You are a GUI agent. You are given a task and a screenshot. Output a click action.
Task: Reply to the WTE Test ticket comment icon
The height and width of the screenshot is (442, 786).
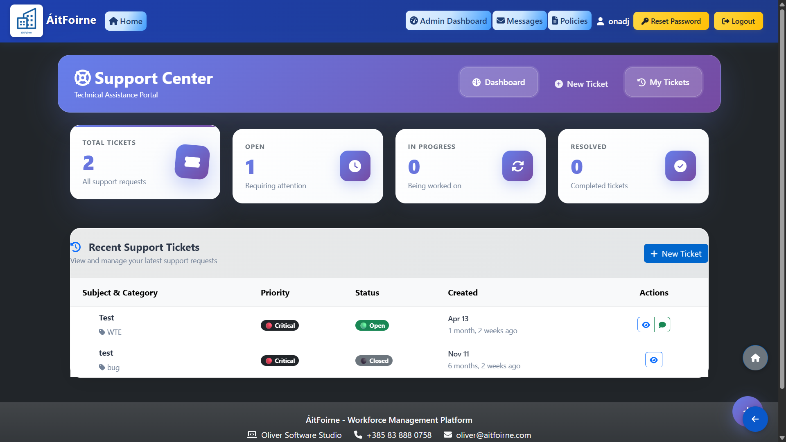point(662,325)
